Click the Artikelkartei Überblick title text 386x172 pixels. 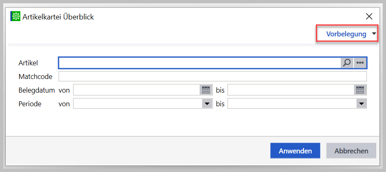[x=58, y=17]
